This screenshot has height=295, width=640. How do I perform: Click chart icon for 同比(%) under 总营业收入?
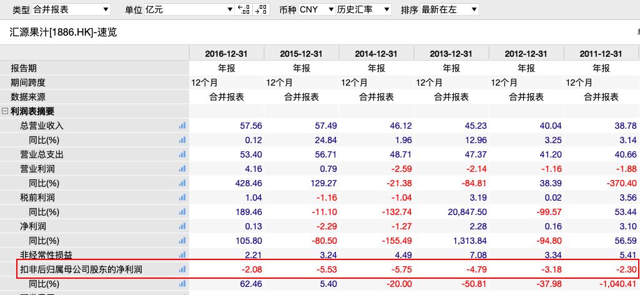(x=182, y=140)
